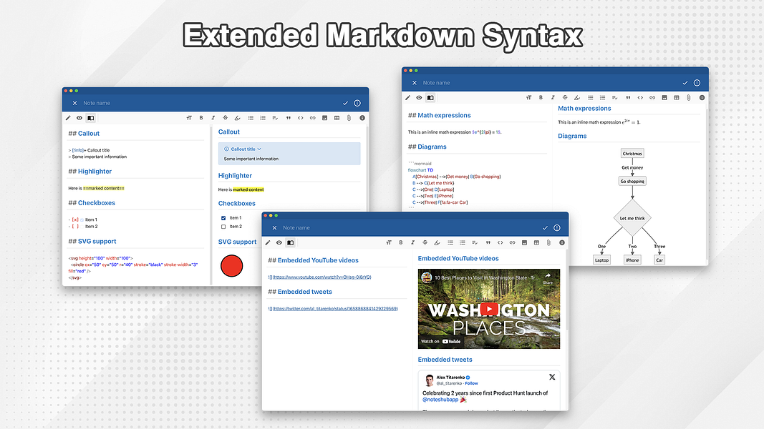This screenshot has width=764, height=429.
Task: Click the red SVG circle preview
Action: click(231, 265)
